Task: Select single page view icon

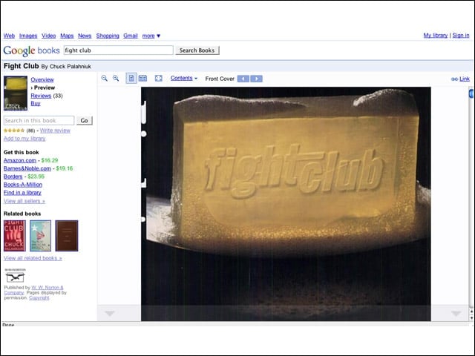Action: pyautogui.click(x=131, y=79)
